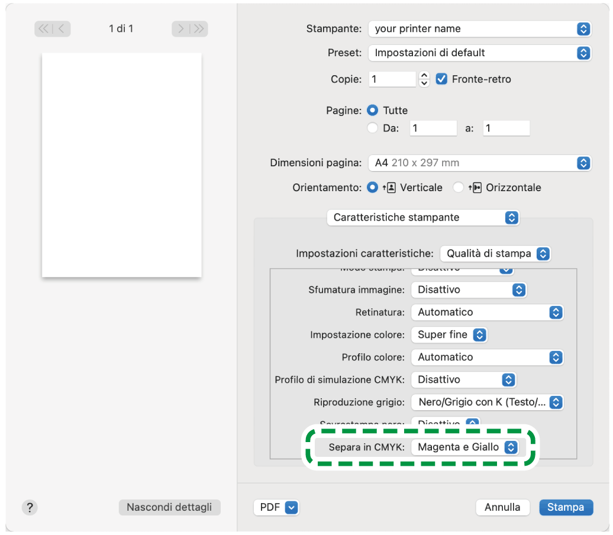Select the Da page range radio button
Image resolution: width=613 pixels, height=535 pixels.
pyautogui.click(x=373, y=128)
